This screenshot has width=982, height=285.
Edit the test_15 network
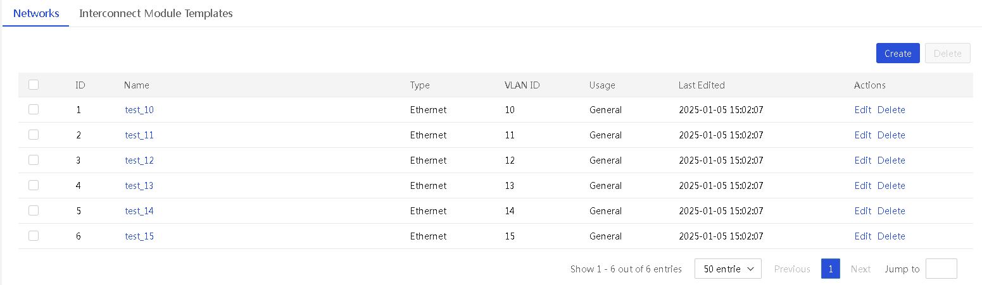click(862, 236)
